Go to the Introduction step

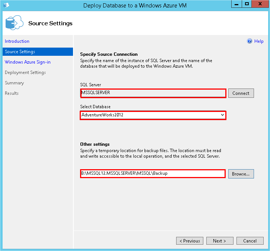[x=17, y=41]
